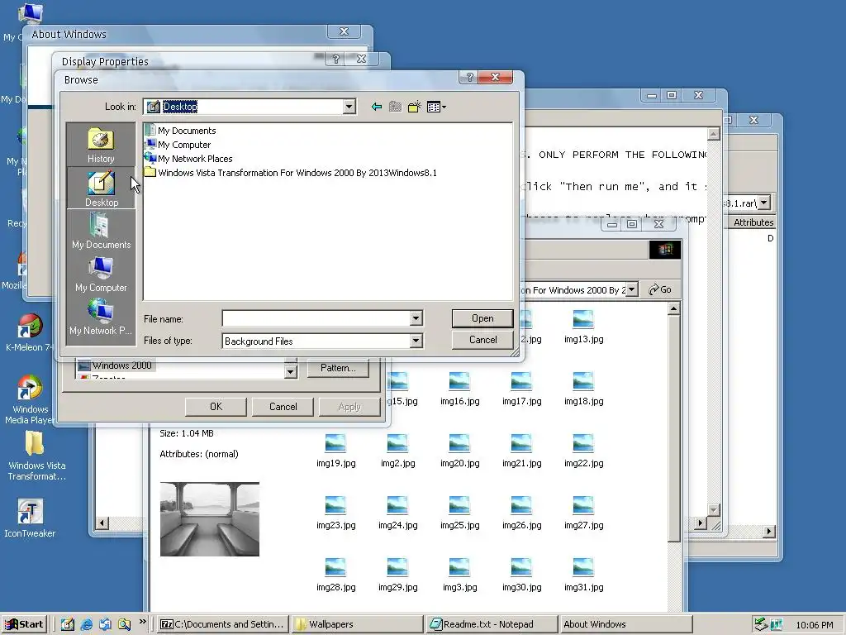Select img2.jpg in Wallpapers window
Viewport: 846px width, 635px height.
[397, 451]
